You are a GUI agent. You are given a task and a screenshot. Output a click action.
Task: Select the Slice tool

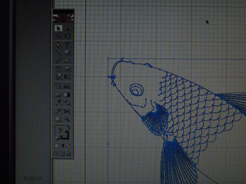pos(58,111)
